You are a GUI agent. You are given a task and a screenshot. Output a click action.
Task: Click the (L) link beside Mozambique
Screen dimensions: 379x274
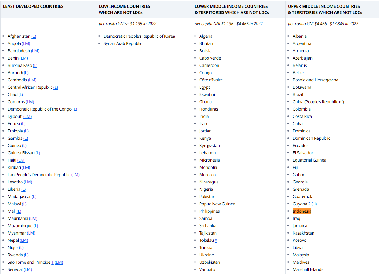tap(36, 226)
